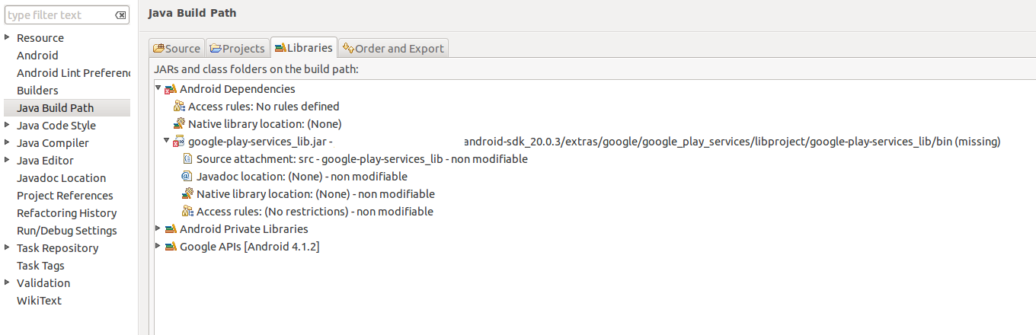
Task: Switch to the Source tab
Action: point(177,49)
